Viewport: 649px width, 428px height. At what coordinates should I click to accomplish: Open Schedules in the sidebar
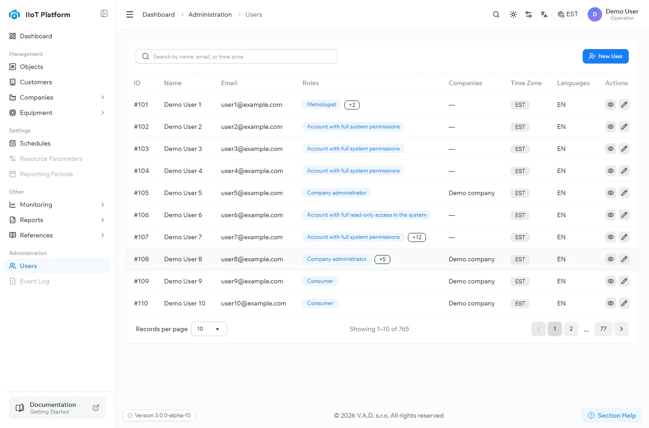57,143
